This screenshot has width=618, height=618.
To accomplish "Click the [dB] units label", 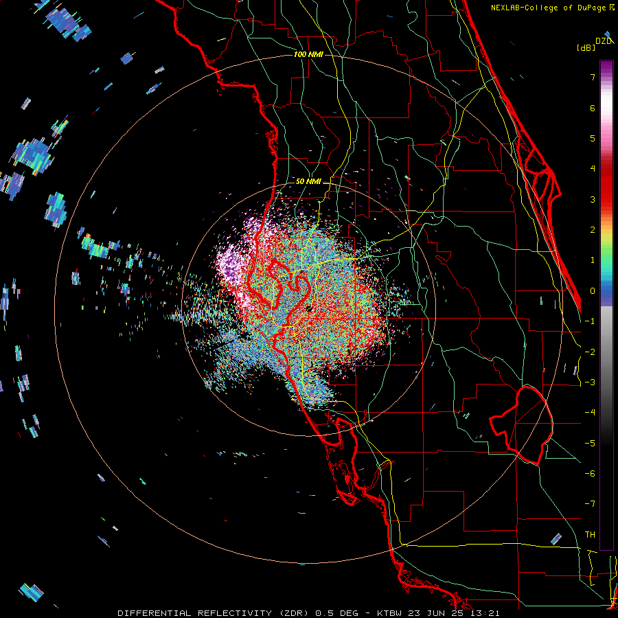I will click(586, 47).
